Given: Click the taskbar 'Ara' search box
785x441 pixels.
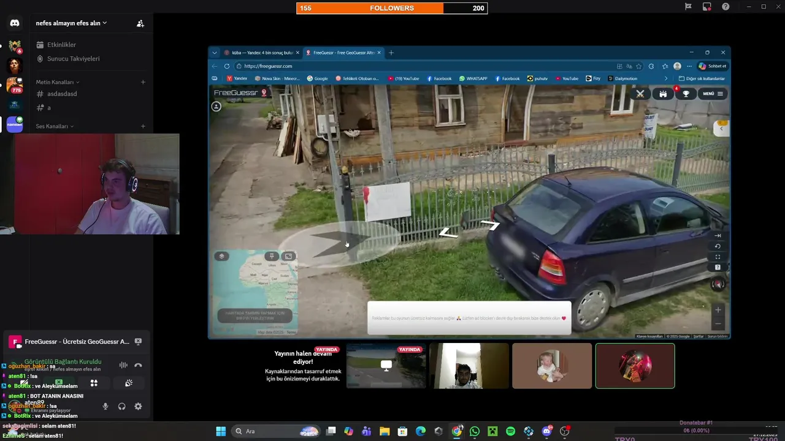Looking at the screenshot, I should point(277,431).
